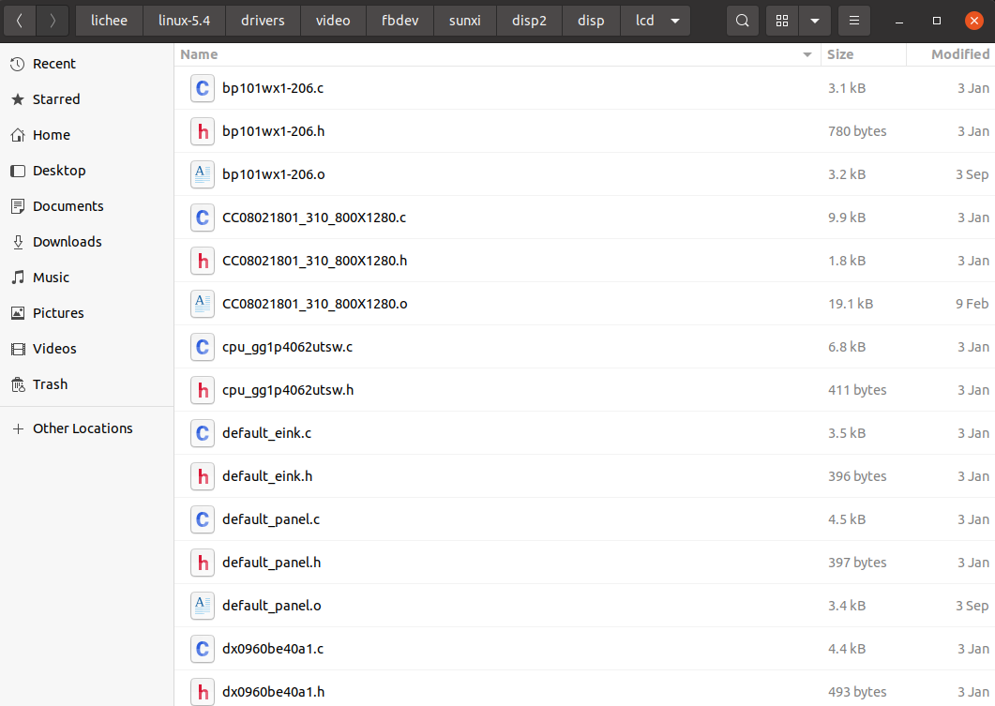The height and width of the screenshot is (706, 995).
Task: Open the hamburger main menu
Action: [853, 21]
